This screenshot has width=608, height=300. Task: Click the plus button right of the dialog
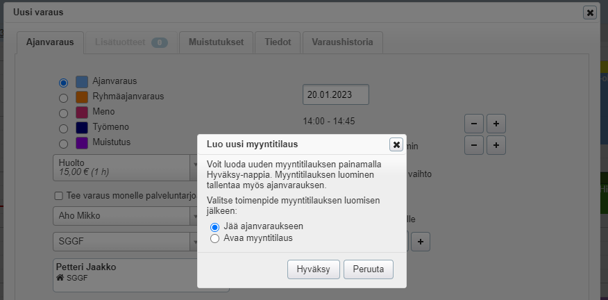coord(423,242)
